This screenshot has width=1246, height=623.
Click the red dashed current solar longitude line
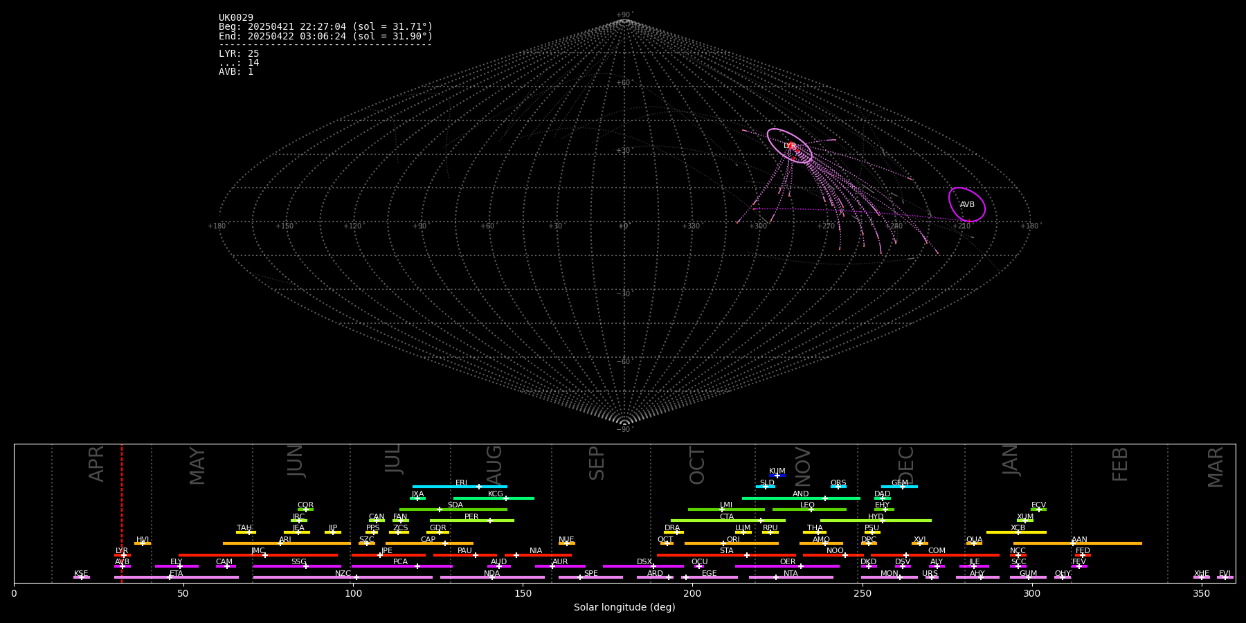tap(122, 512)
